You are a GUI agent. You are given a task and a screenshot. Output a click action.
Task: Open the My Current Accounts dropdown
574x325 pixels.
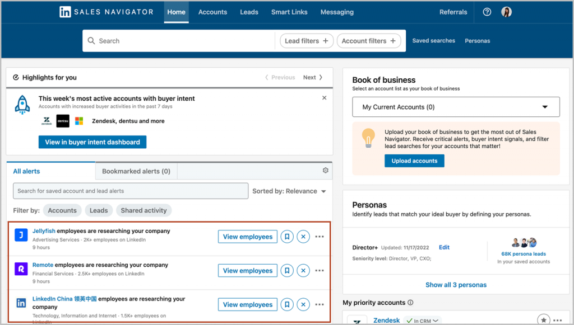coord(456,107)
